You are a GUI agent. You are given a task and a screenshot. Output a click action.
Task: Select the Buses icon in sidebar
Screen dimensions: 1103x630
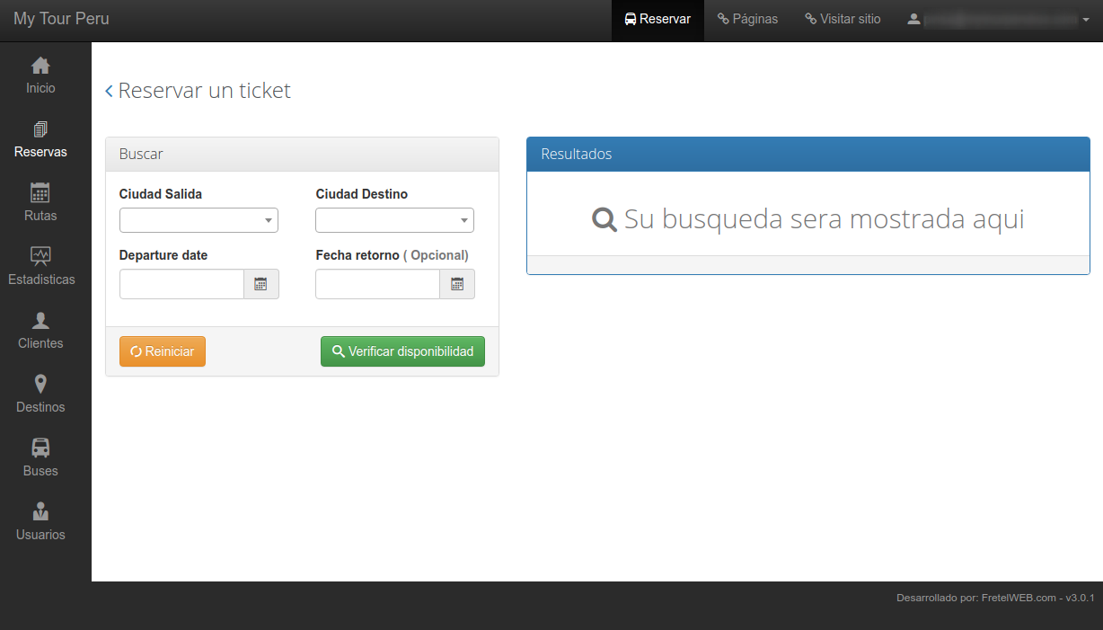click(x=40, y=448)
